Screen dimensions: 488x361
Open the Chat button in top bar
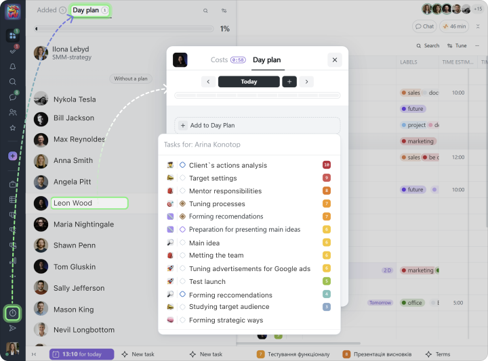pyautogui.click(x=424, y=26)
